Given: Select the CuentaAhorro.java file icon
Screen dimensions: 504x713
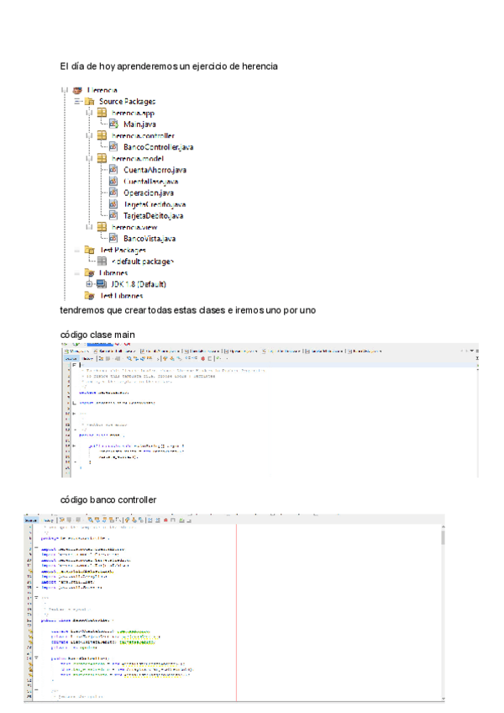Looking at the screenshot, I should [x=114, y=171].
